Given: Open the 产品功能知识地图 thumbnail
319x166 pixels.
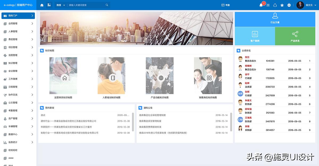Looking at the screenshot, I should (159, 76).
